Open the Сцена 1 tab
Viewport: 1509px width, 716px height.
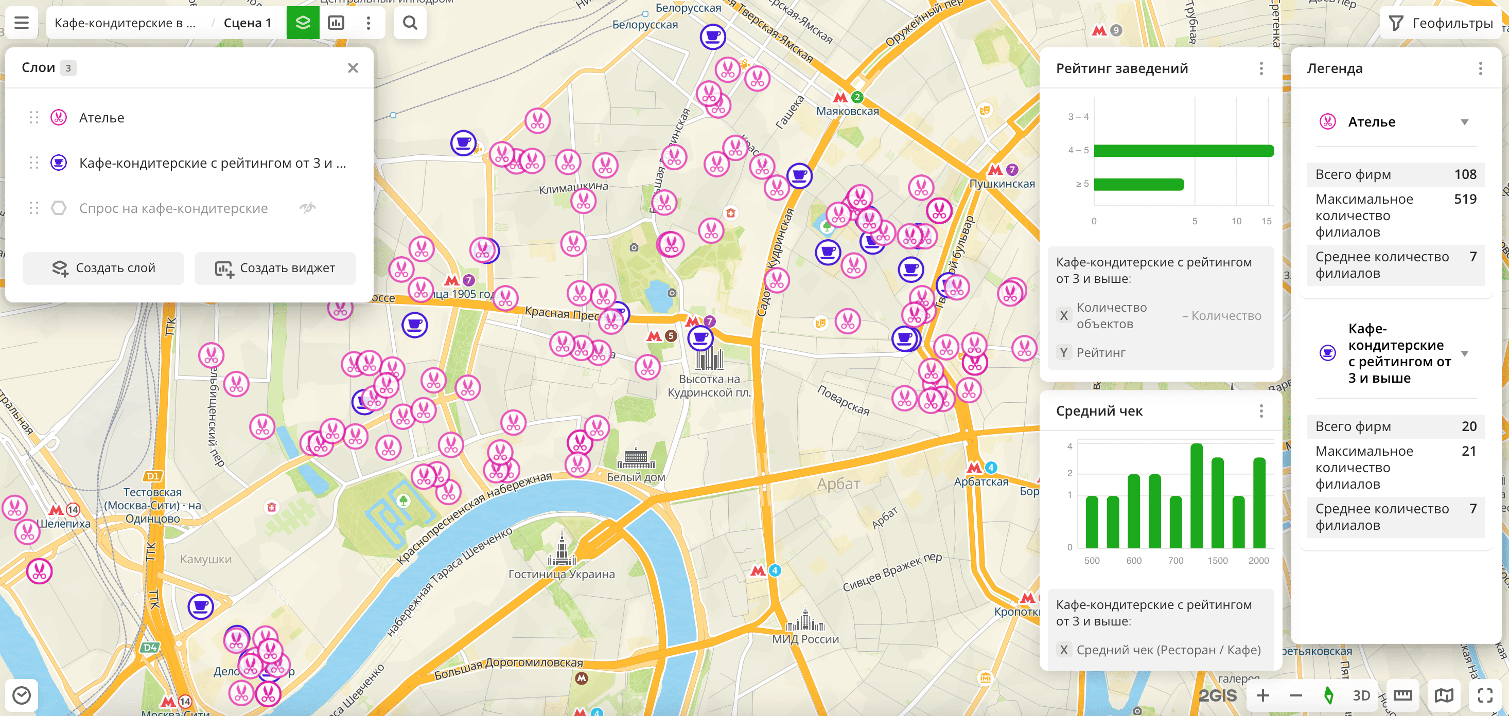247,23
